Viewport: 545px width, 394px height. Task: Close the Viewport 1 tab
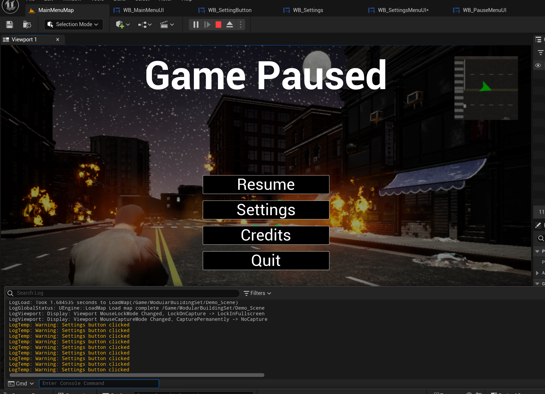click(57, 40)
